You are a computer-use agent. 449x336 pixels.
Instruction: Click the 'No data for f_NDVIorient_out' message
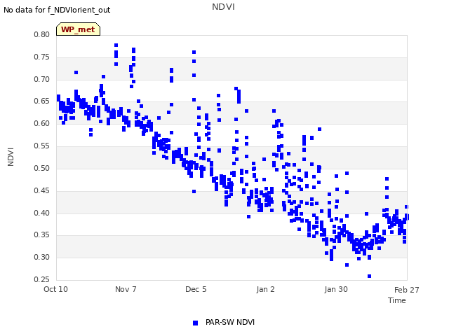pos(57,10)
